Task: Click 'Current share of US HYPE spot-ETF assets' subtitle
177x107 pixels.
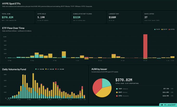Action: pos(105,72)
